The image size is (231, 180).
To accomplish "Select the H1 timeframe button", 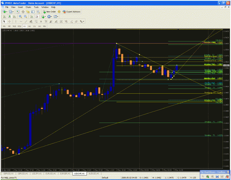I will click(x=24, y=26).
